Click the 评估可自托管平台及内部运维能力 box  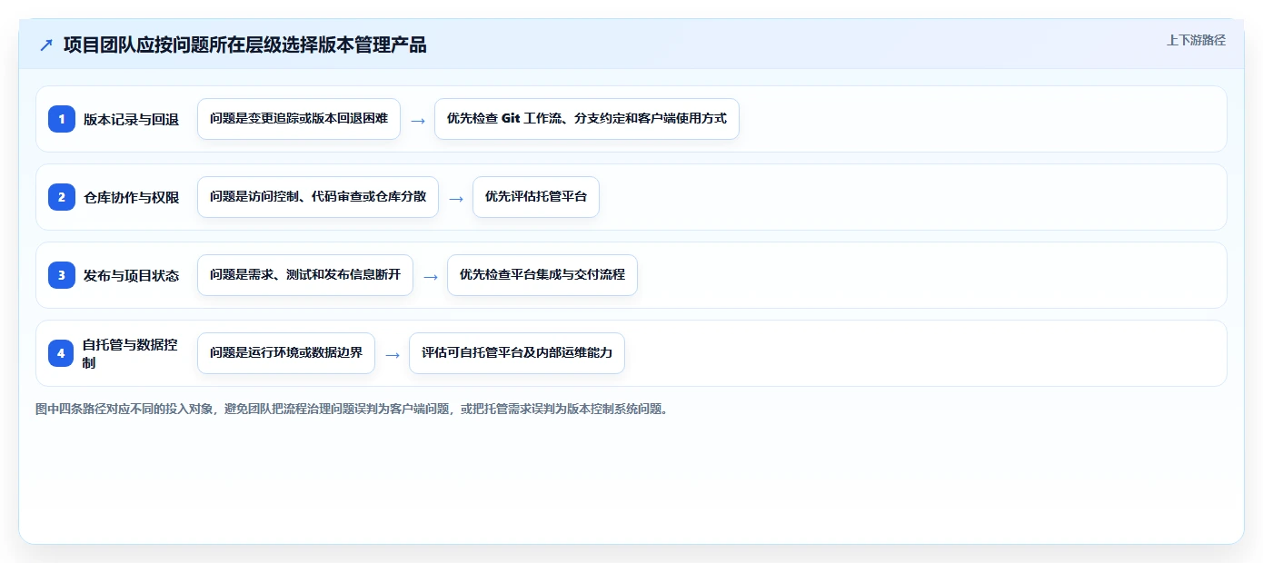[517, 353]
